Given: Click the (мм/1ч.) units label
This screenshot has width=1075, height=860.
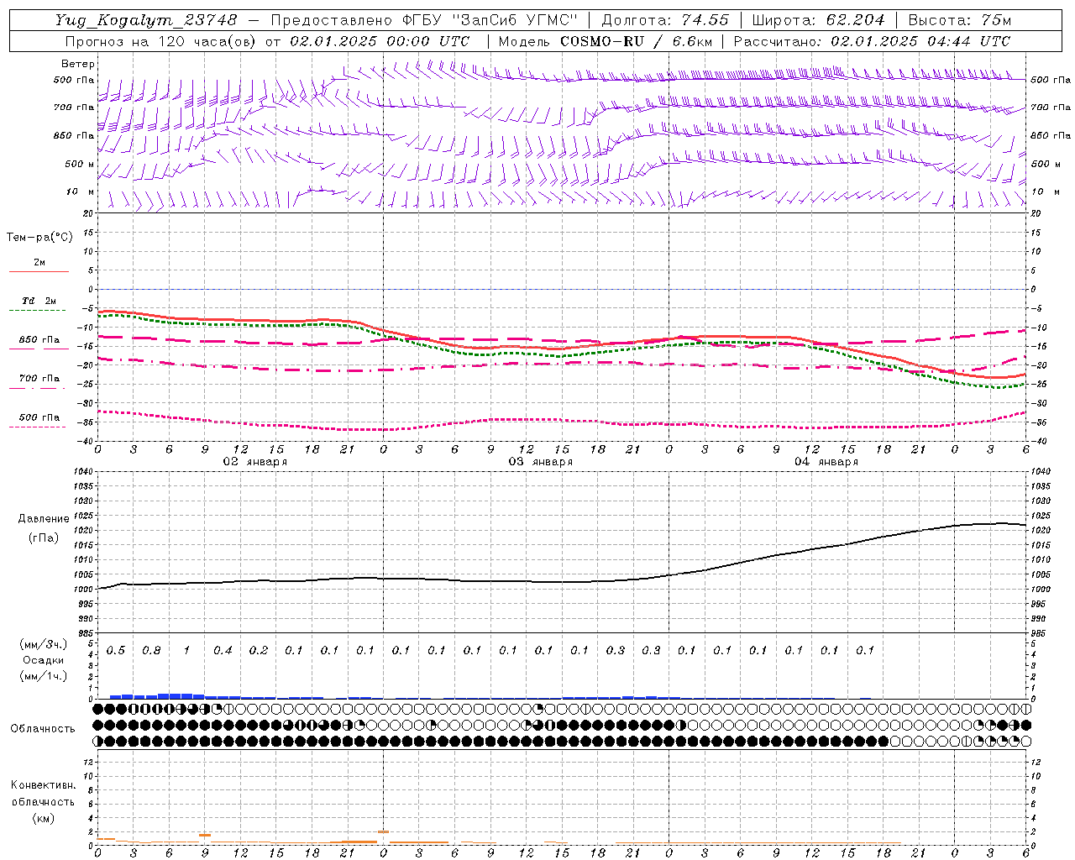Looking at the screenshot, I should point(44,676).
